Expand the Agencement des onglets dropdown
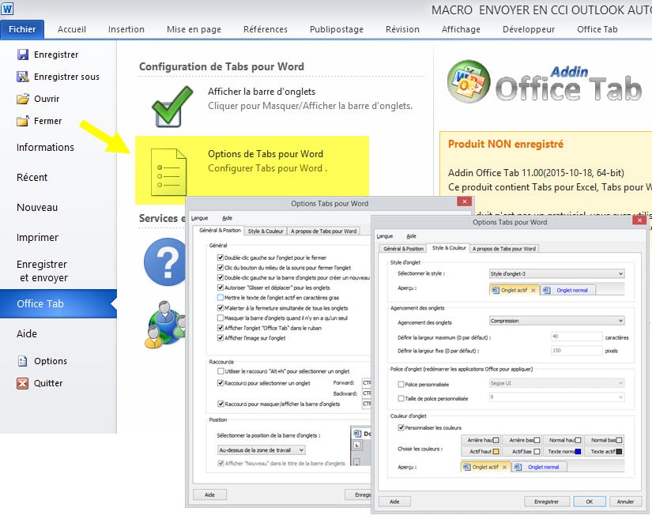 pyautogui.click(x=556, y=322)
